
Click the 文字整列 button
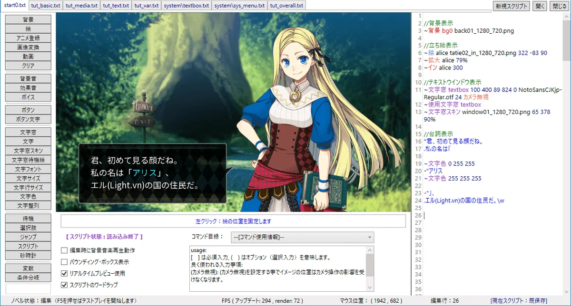(x=28, y=206)
